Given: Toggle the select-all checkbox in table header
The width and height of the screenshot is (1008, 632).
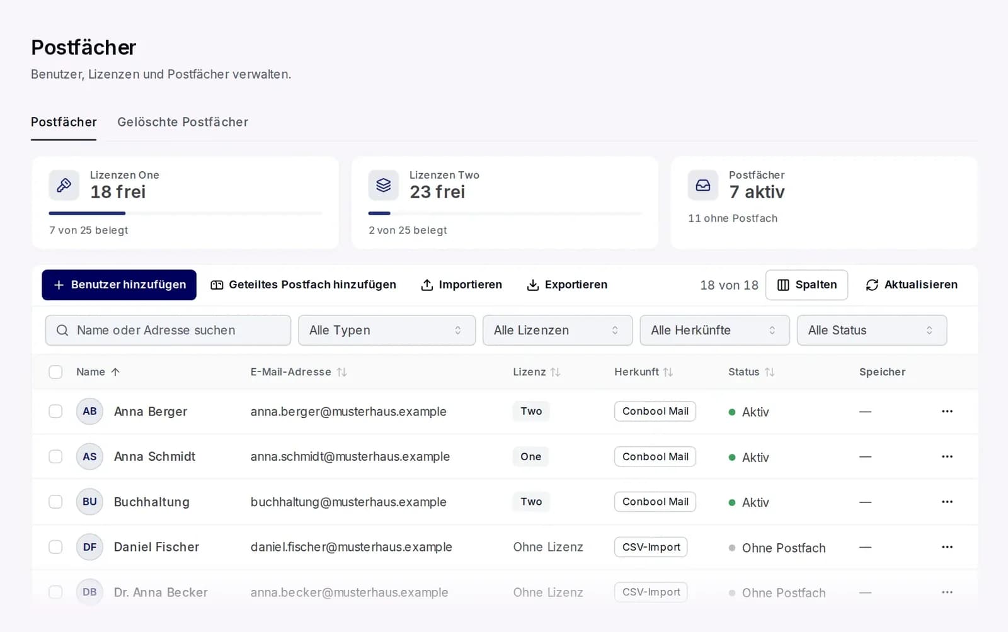Looking at the screenshot, I should point(55,372).
